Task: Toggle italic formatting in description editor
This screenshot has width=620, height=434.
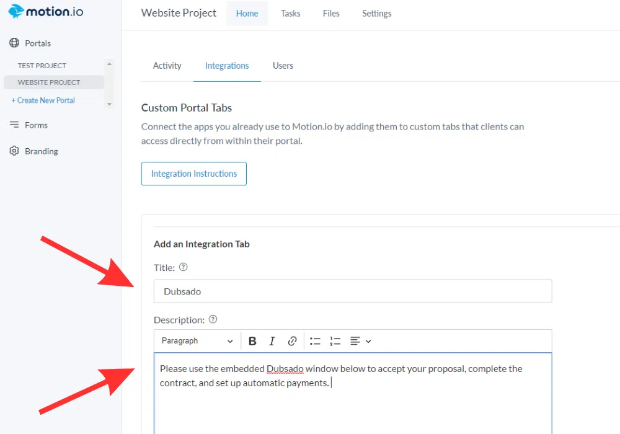Action: [272, 341]
